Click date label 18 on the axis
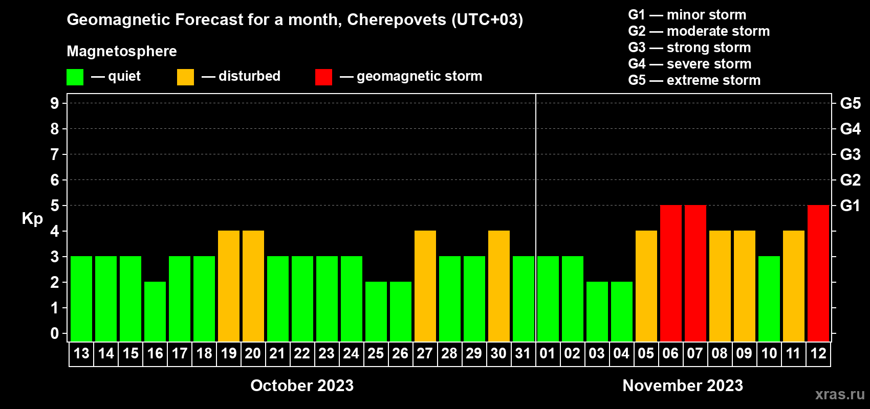Image resolution: width=870 pixels, height=409 pixels. (204, 353)
